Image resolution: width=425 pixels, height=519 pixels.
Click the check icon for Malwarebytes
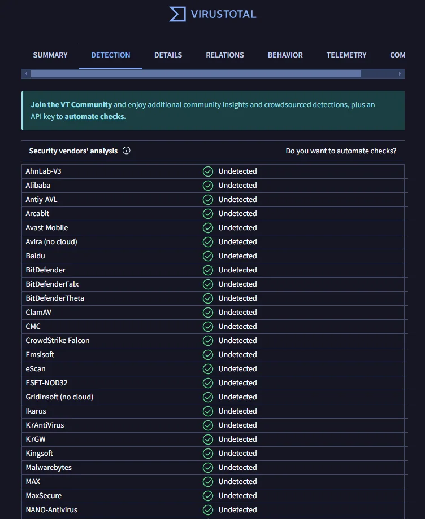click(x=208, y=468)
